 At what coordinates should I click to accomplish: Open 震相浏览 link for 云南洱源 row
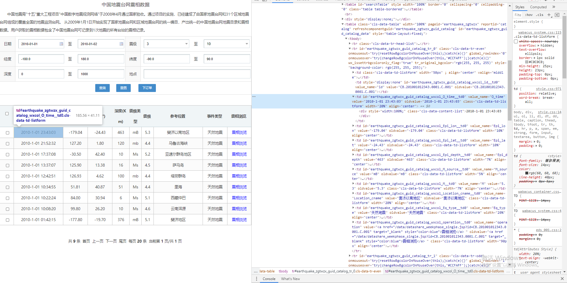coord(239,209)
